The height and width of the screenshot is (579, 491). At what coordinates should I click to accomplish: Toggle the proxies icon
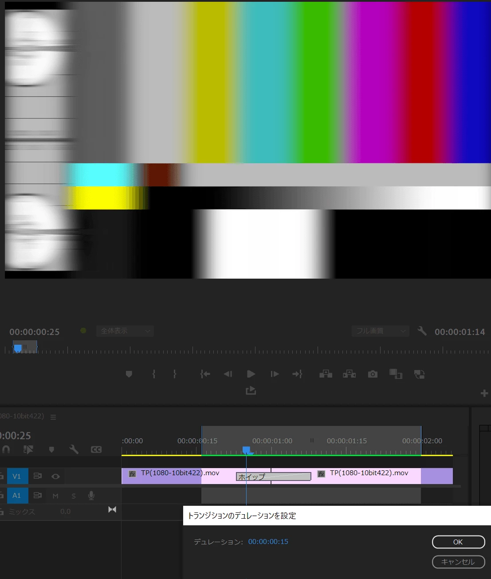[419, 374]
